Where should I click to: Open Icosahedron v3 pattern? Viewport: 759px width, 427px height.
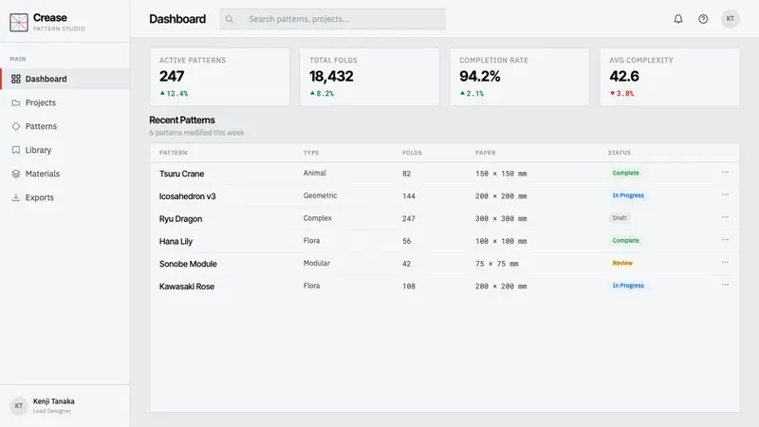(187, 196)
